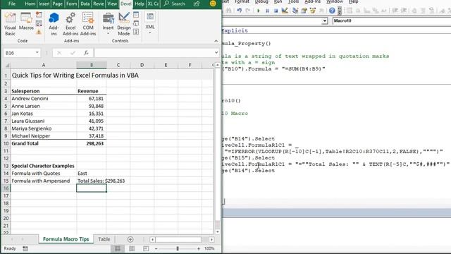Open COM Add-ins dialog
This screenshot has height=254, width=451.
coord(88,24)
